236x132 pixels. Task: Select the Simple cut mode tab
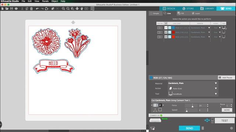pos(155,13)
